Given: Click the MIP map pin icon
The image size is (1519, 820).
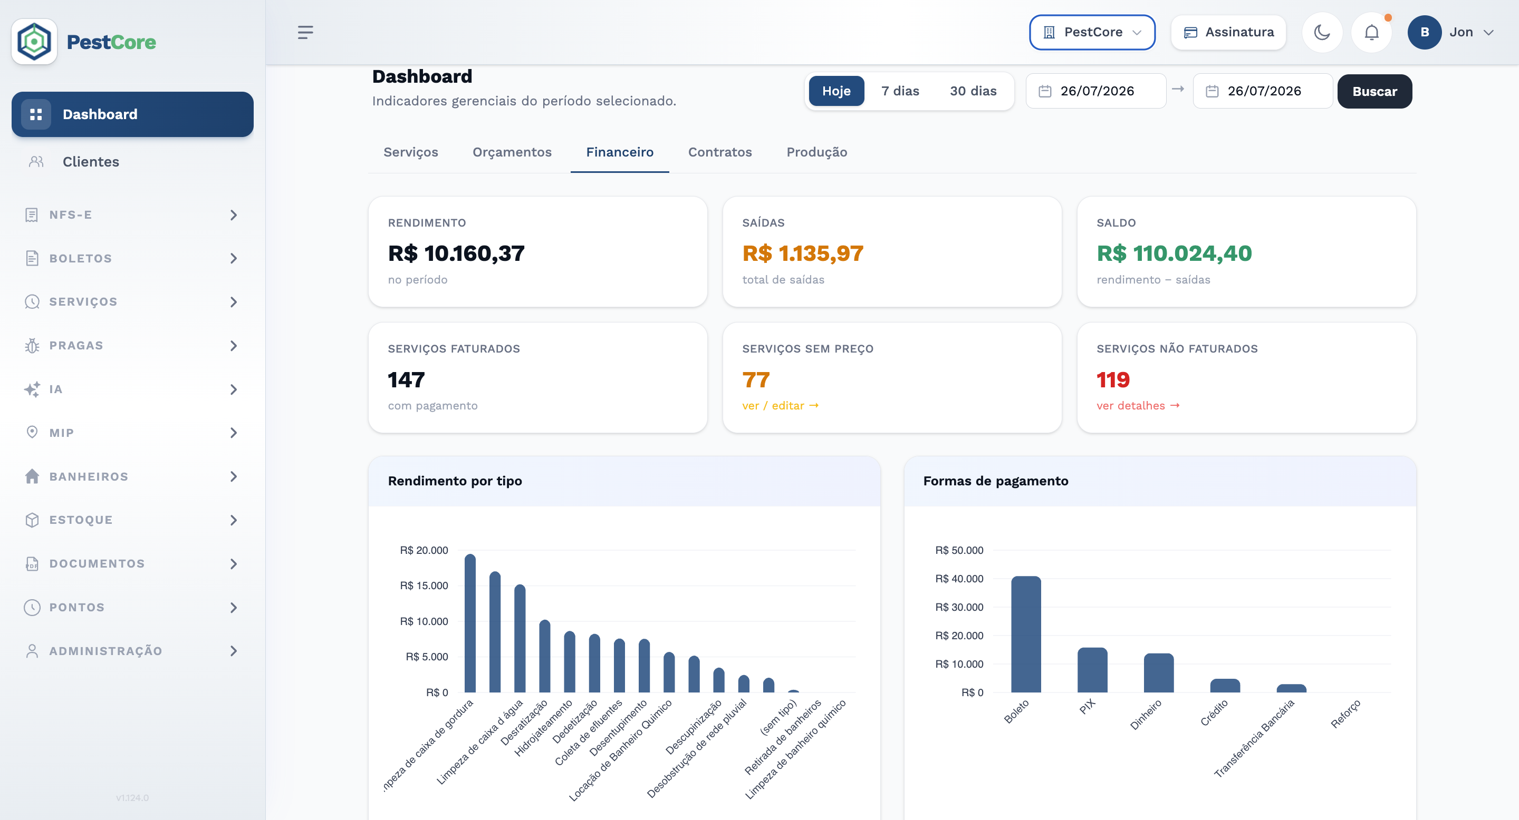Looking at the screenshot, I should (x=32, y=432).
